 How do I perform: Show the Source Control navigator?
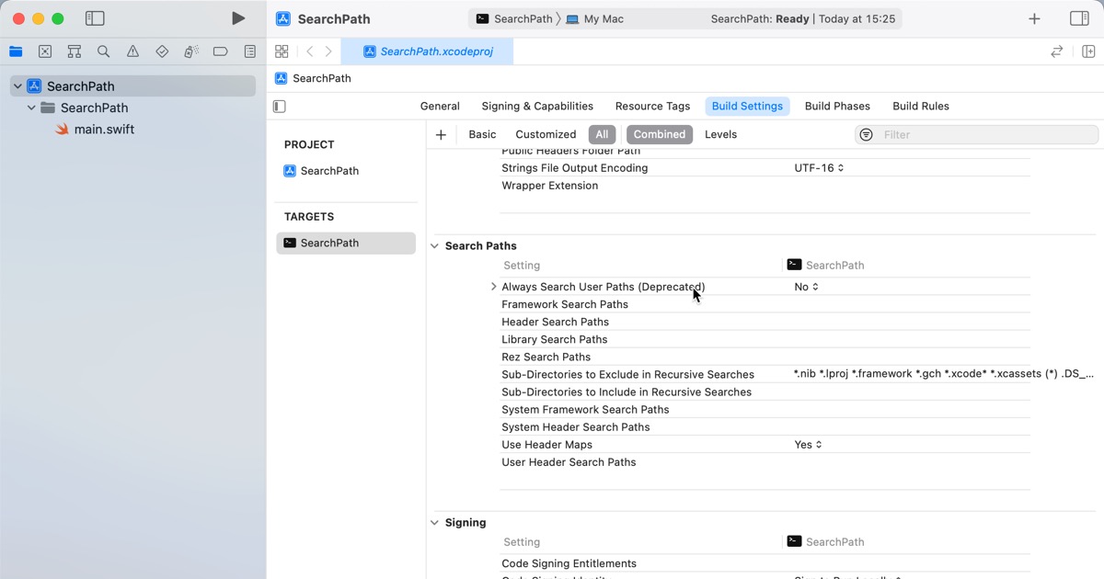(x=45, y=51)
